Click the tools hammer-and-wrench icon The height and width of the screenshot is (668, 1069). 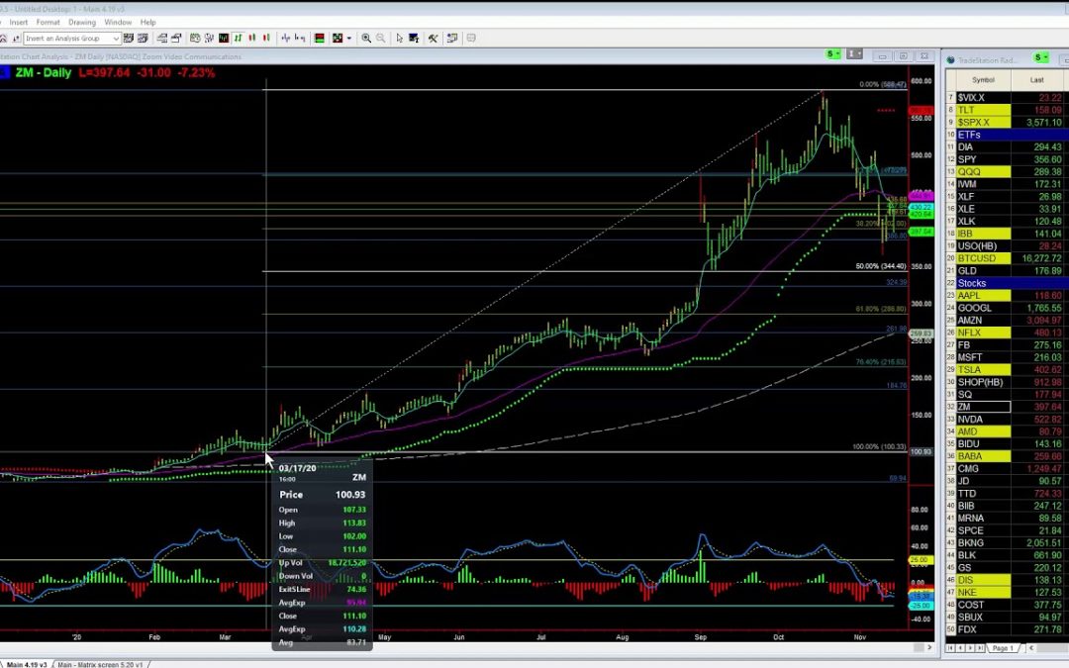coord(433,39)
